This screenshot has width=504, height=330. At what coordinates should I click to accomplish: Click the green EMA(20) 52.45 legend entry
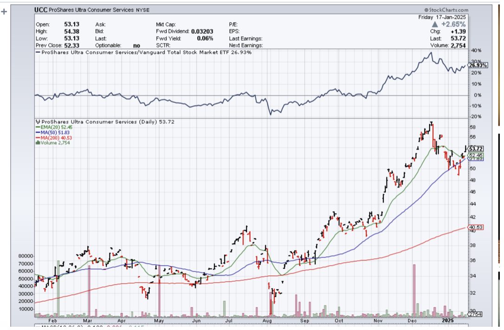click(x=53, y=127)
